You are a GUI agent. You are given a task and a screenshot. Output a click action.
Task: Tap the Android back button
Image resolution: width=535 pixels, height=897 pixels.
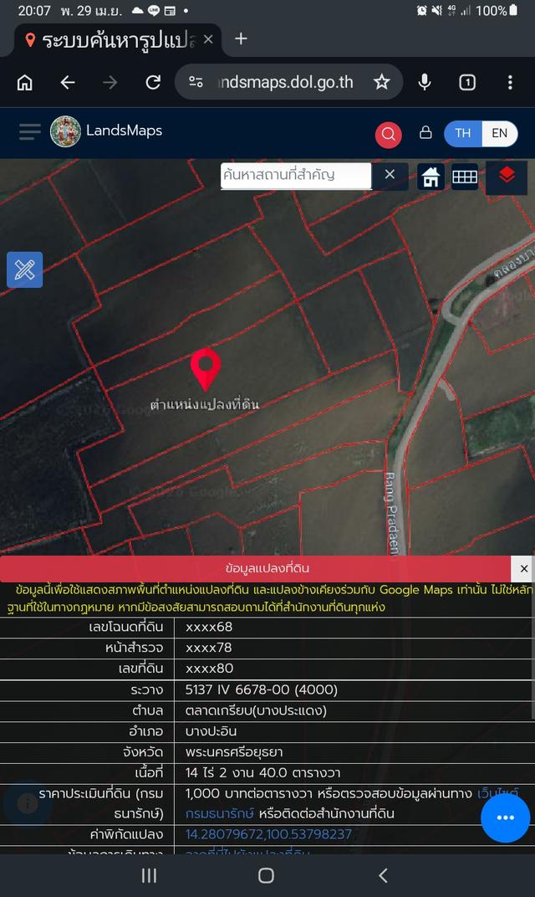tap(384, 875)
